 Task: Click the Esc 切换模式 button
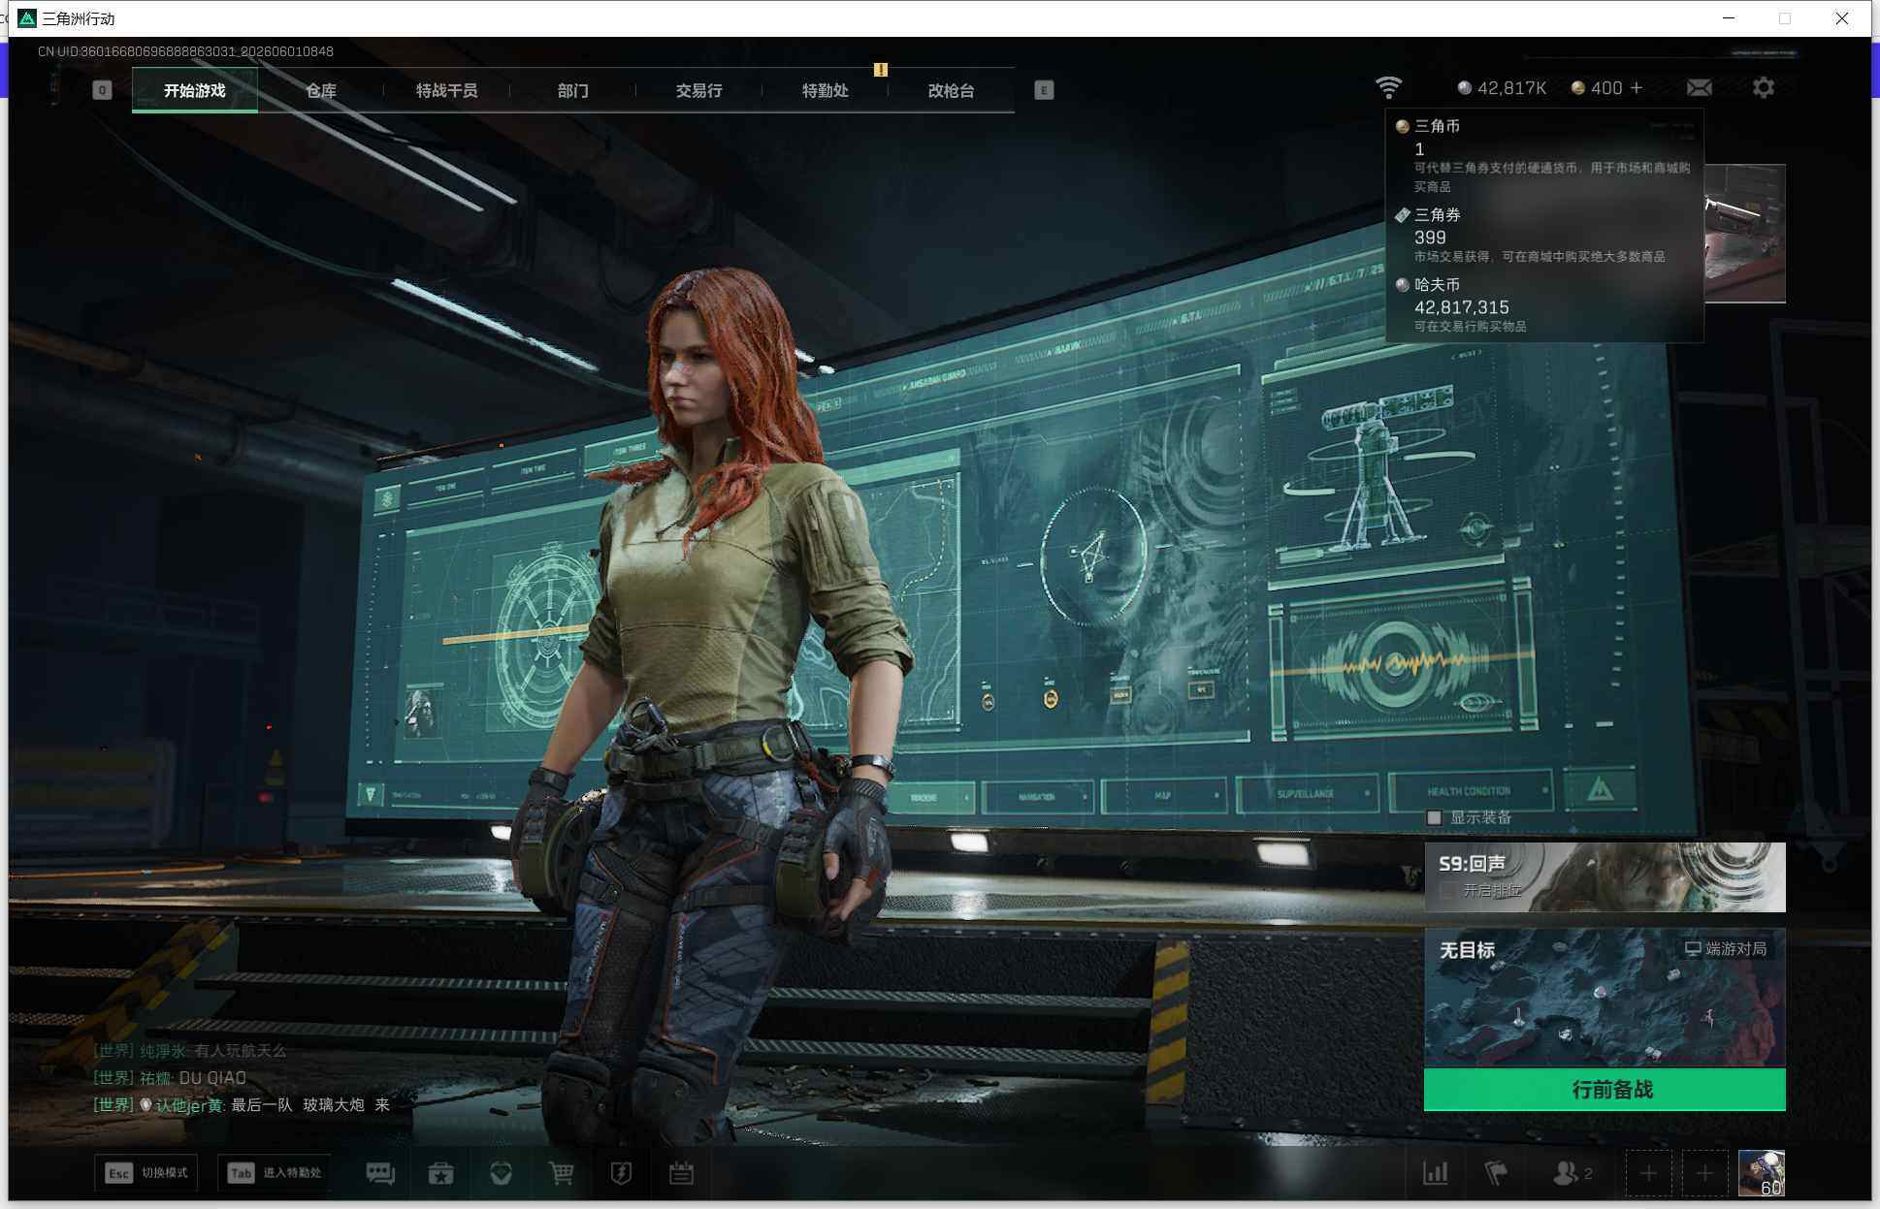click(x=146, y=1173)
